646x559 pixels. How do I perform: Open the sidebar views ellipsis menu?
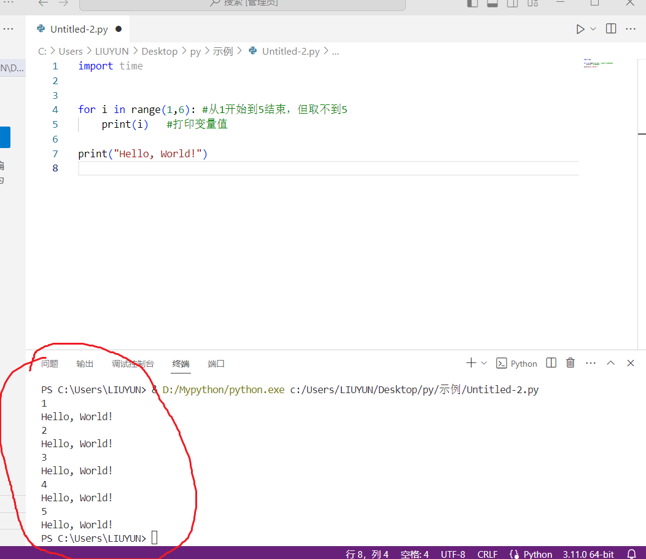tap(8, 29)
